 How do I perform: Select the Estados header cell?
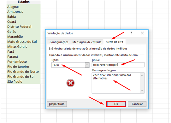coord(24,2)
